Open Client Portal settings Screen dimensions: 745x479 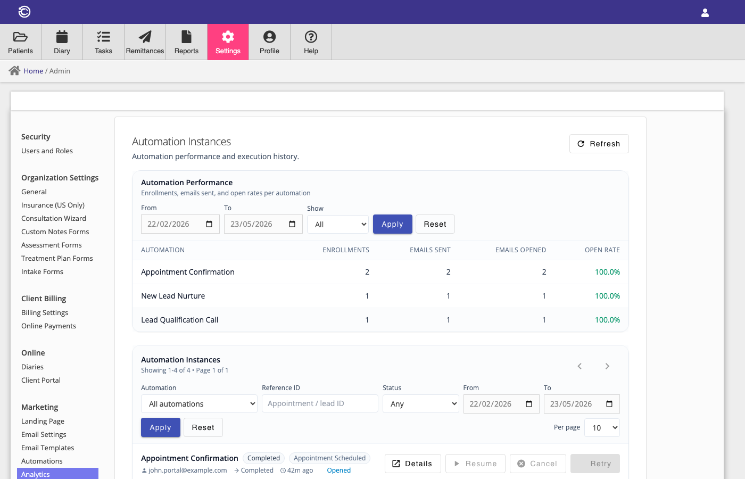(x=41, y=380)
